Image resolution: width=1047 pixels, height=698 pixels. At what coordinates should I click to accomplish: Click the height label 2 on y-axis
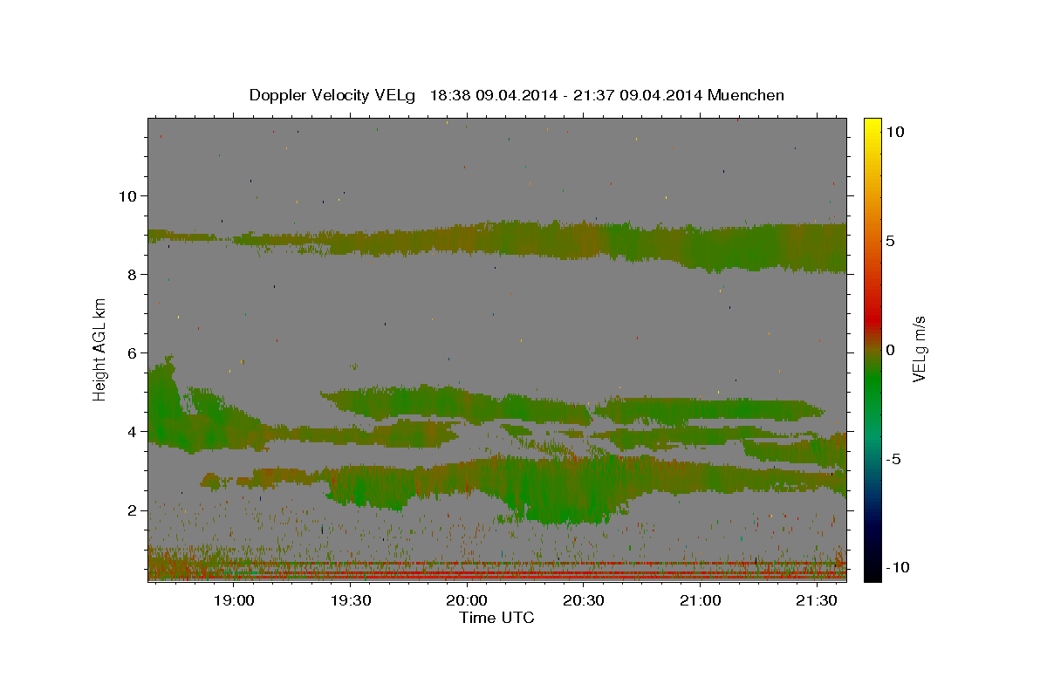(x=132, y=510)
